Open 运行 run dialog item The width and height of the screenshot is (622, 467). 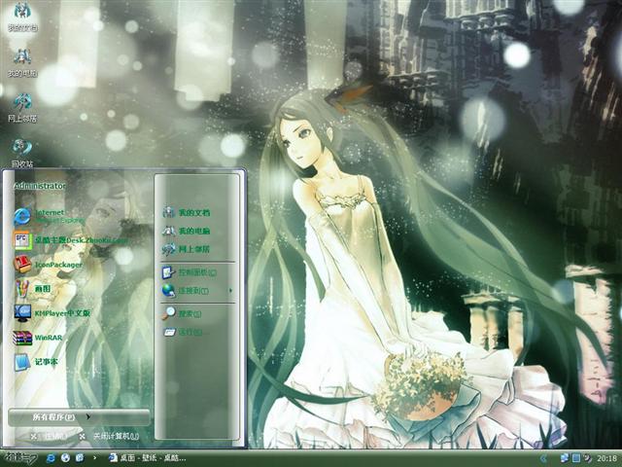pos(183,332)
